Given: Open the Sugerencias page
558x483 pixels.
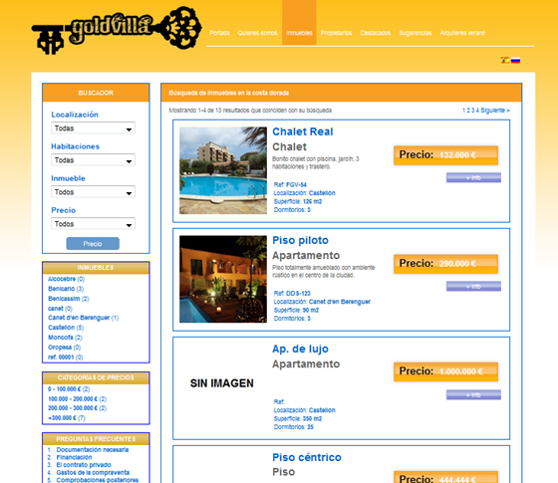Looking at the screenshot, I should 415,33.
